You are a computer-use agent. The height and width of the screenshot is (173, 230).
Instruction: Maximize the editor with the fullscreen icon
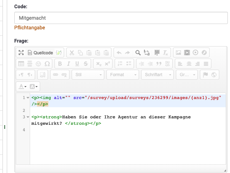pos(21,53)
